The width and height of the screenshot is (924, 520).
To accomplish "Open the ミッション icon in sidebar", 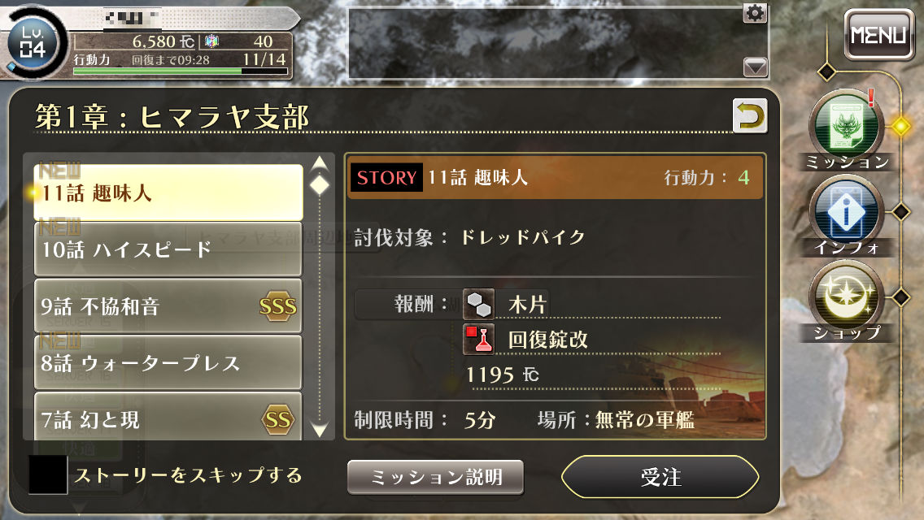I will [846, 127].
